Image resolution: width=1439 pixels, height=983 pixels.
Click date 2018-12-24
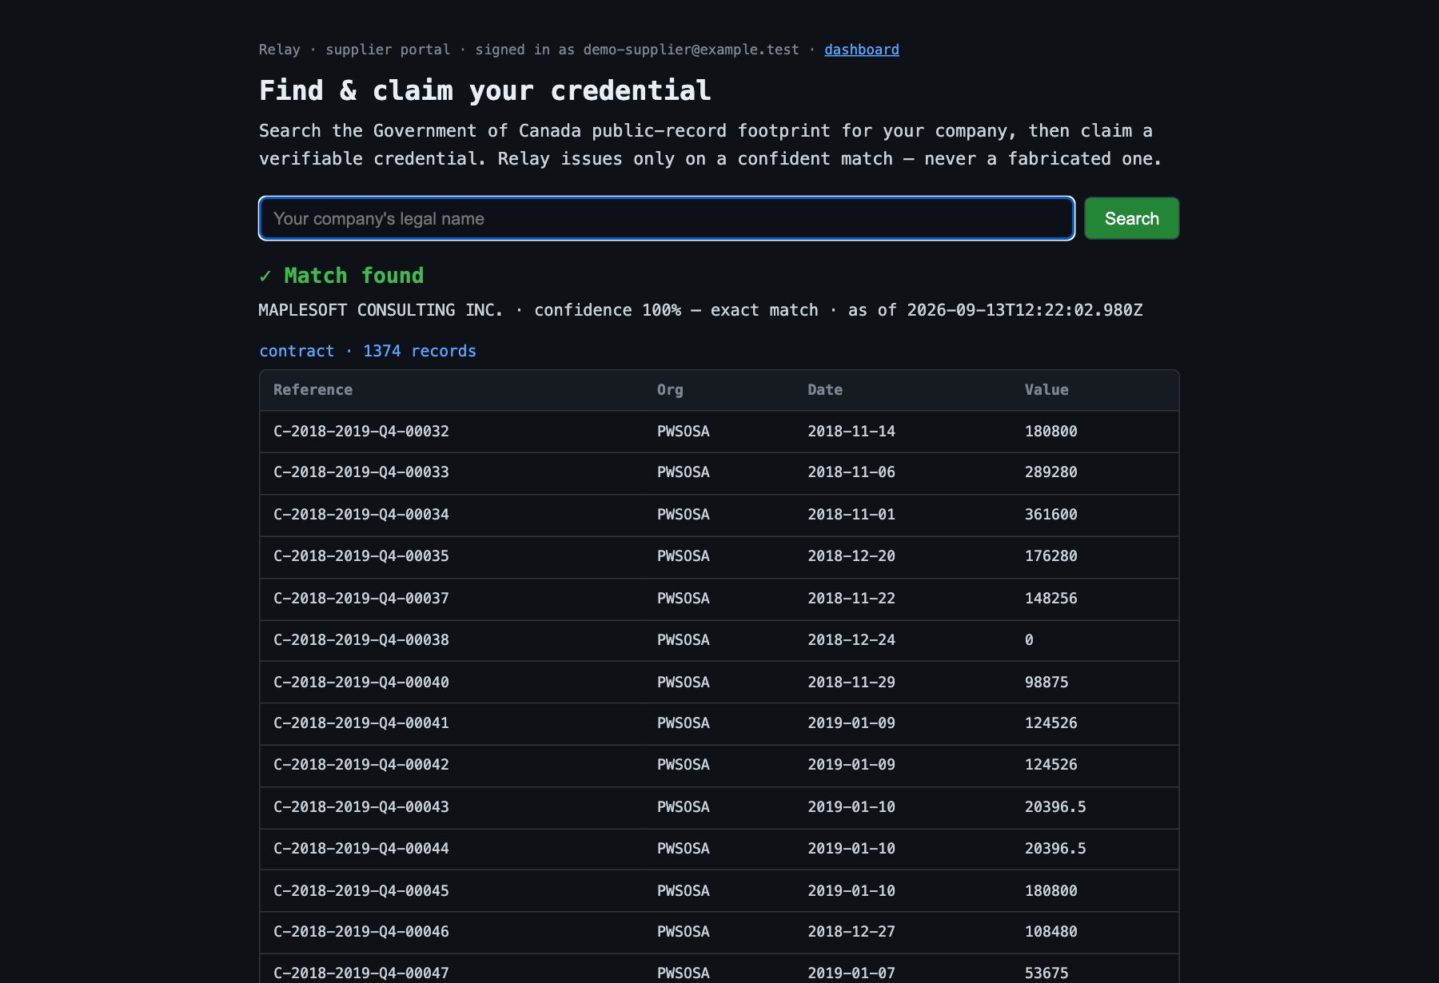coord(851,640)
